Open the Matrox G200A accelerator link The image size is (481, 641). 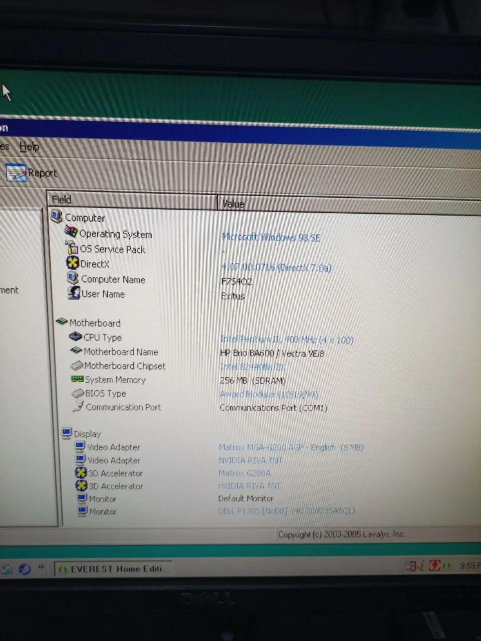point(245,473)
